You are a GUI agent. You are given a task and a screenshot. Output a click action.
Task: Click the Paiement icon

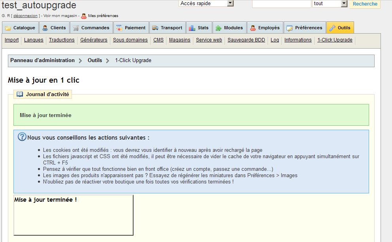tap(119, 28)
